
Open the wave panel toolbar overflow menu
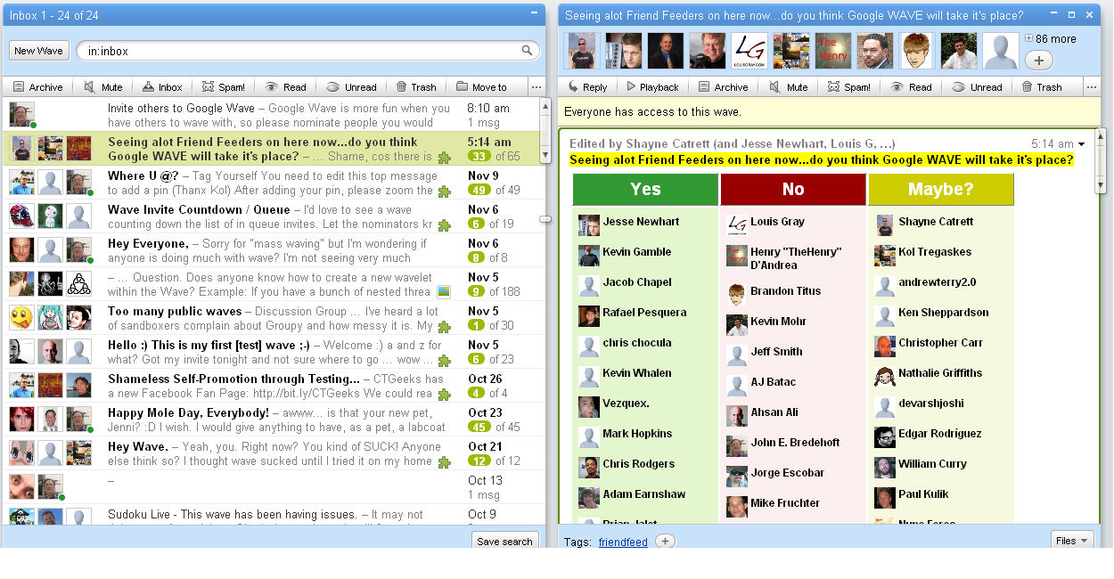coord(1093,87)
